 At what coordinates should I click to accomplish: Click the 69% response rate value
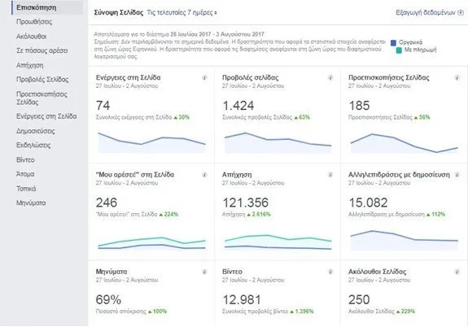[x=108, y=299]
